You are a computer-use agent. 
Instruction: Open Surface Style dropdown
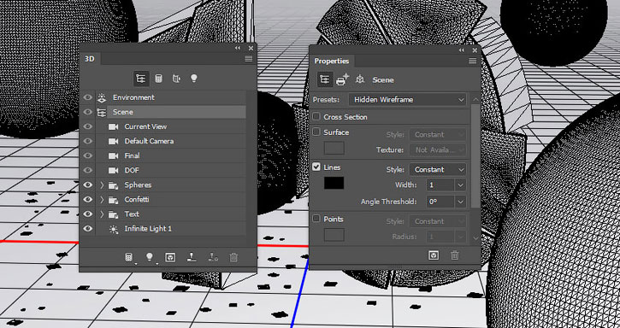click(x=438, y=135)
